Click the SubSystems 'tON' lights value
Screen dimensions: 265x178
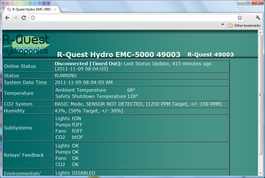pos(76,118)
